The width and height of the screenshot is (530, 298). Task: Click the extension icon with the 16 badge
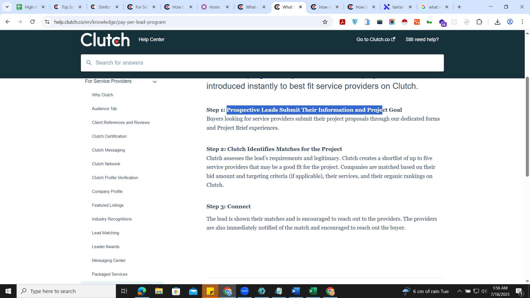coord(442,23)
